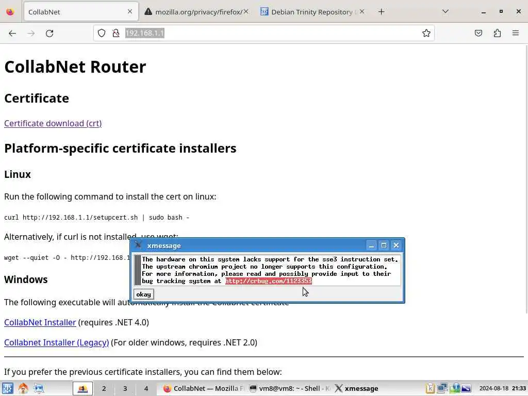Switch to virtual desktop 4

(x=146, y=388)
